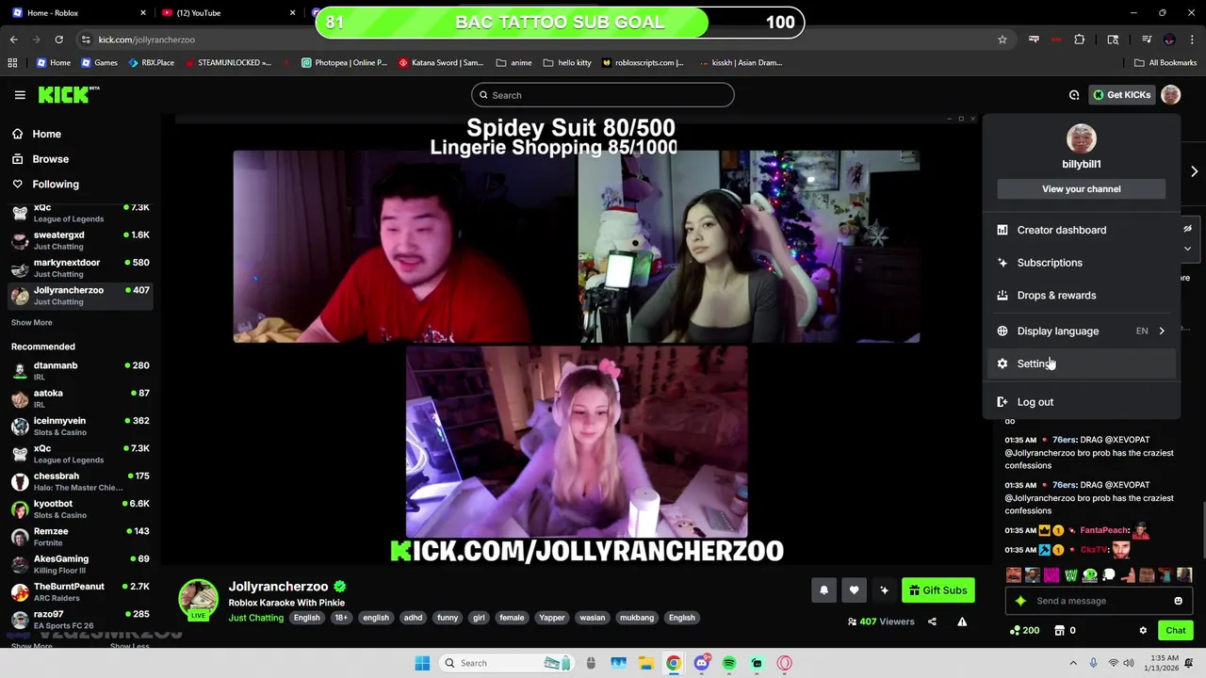Open the hello kitty bookmarks folder
This screenshot has height=678, width=1206.
[566, 63]
